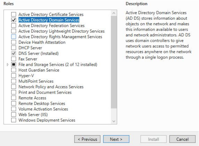This screenshot has height=146, width=199.
Task: Click the File and Storage Services filled checkbox
Action: pyautogui.click(x=13, y=65)
